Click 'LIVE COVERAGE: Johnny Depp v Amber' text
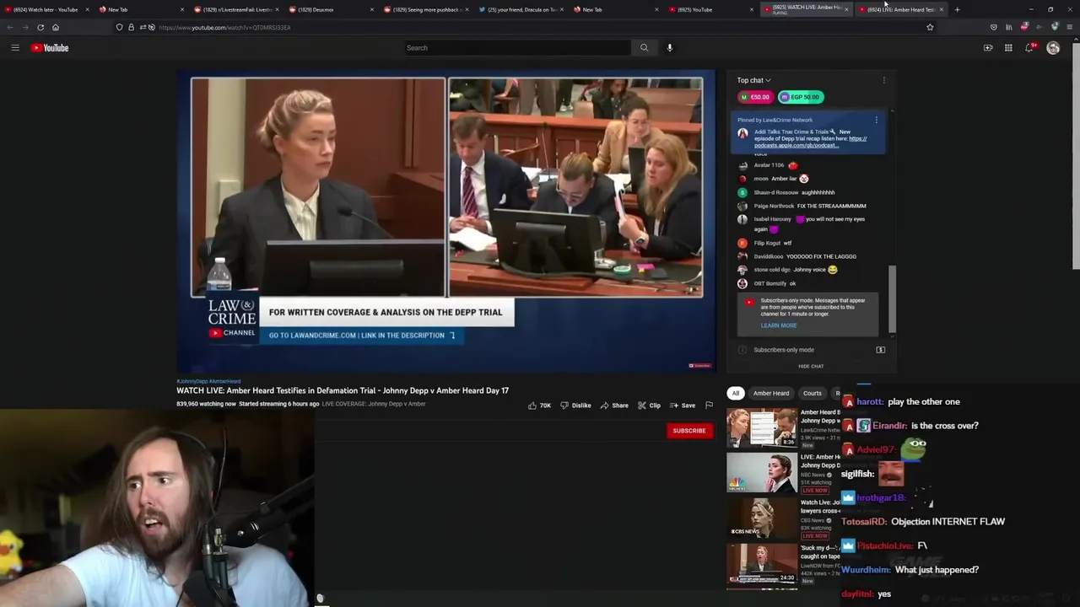The image size is (1080, 607). pos(374,404)
